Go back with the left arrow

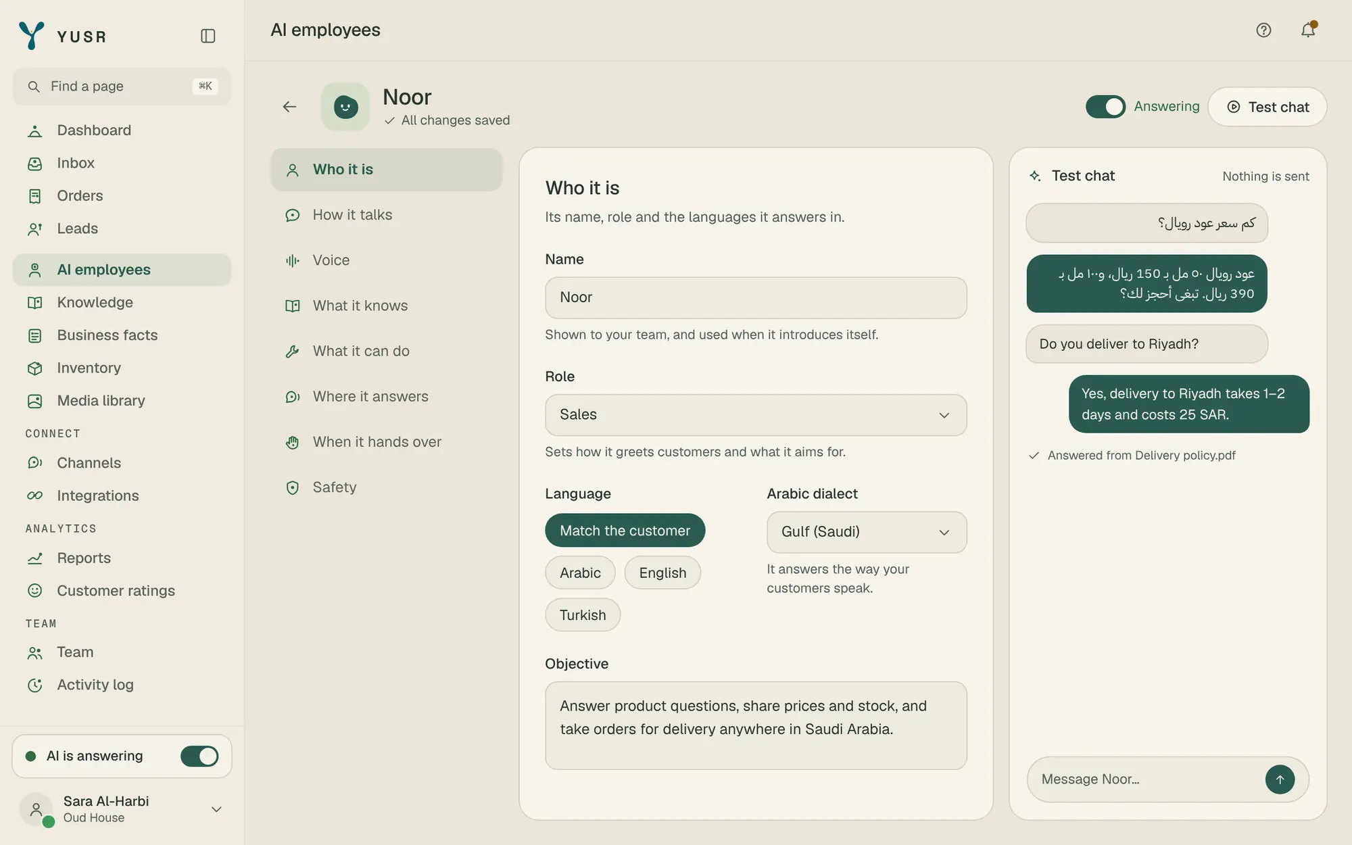point(289,107)
